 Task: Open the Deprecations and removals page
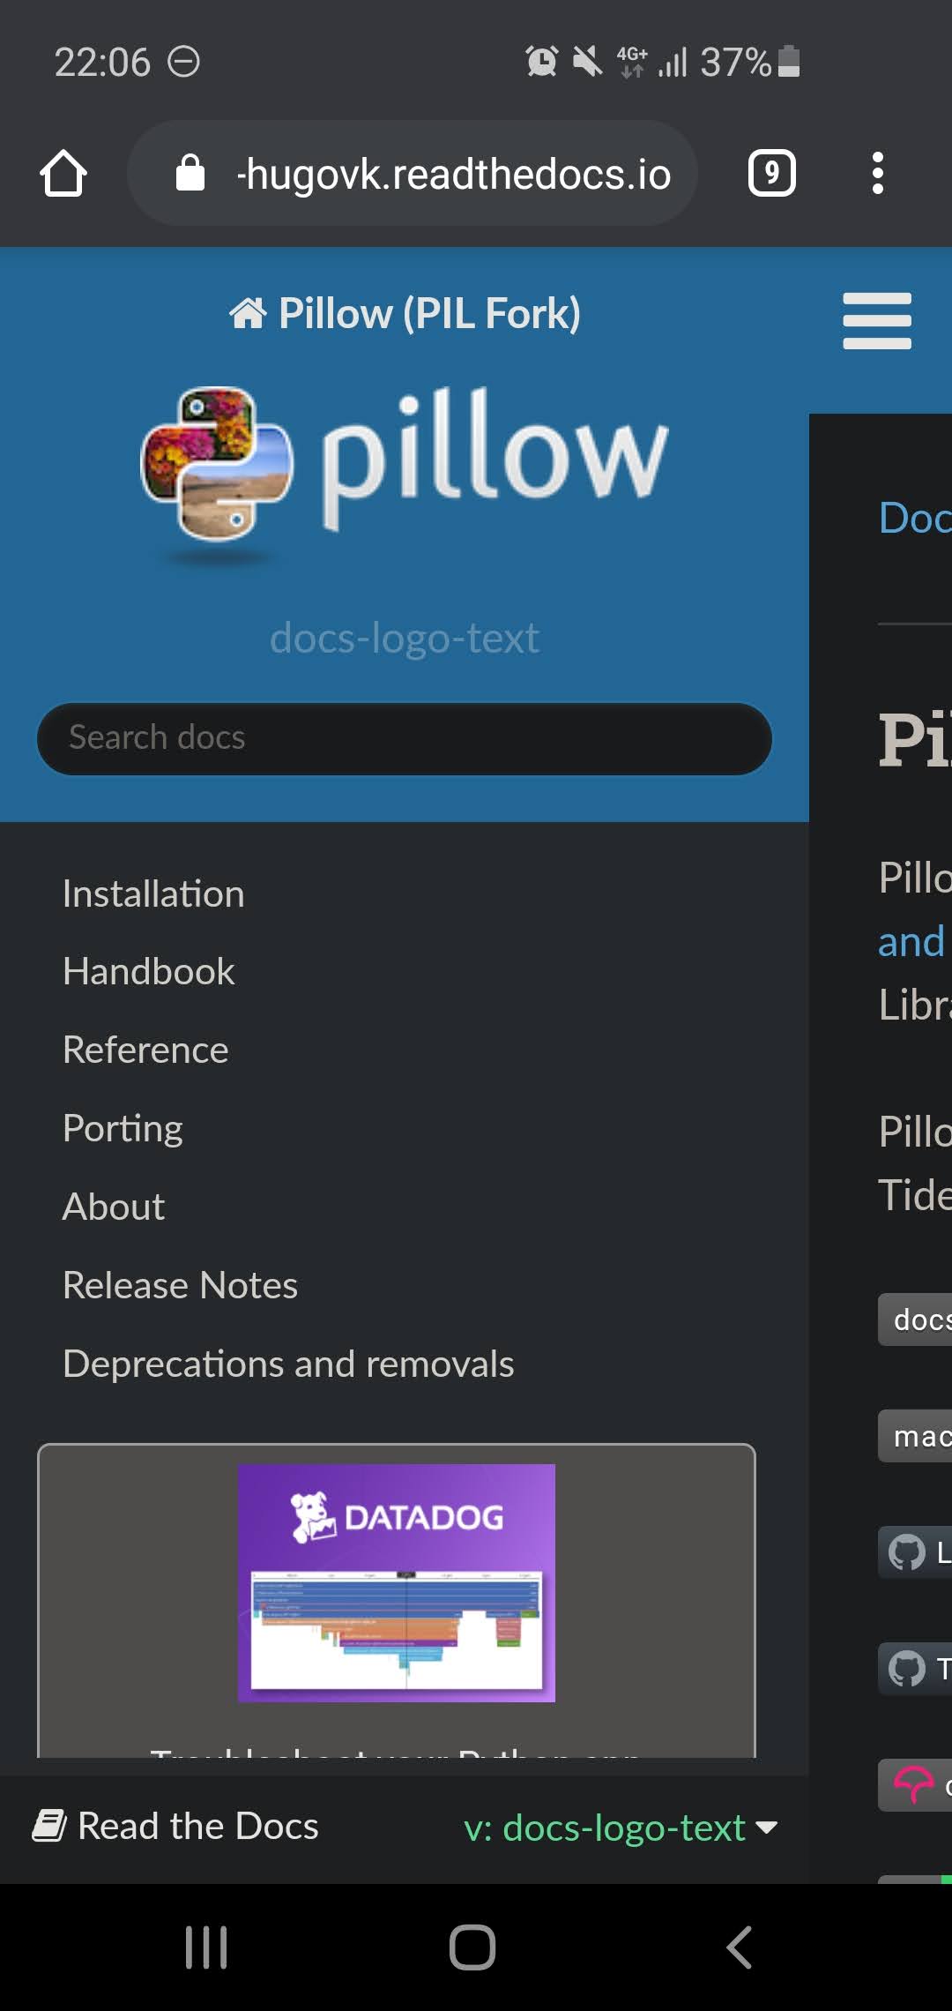click(x=287, y=1363)
